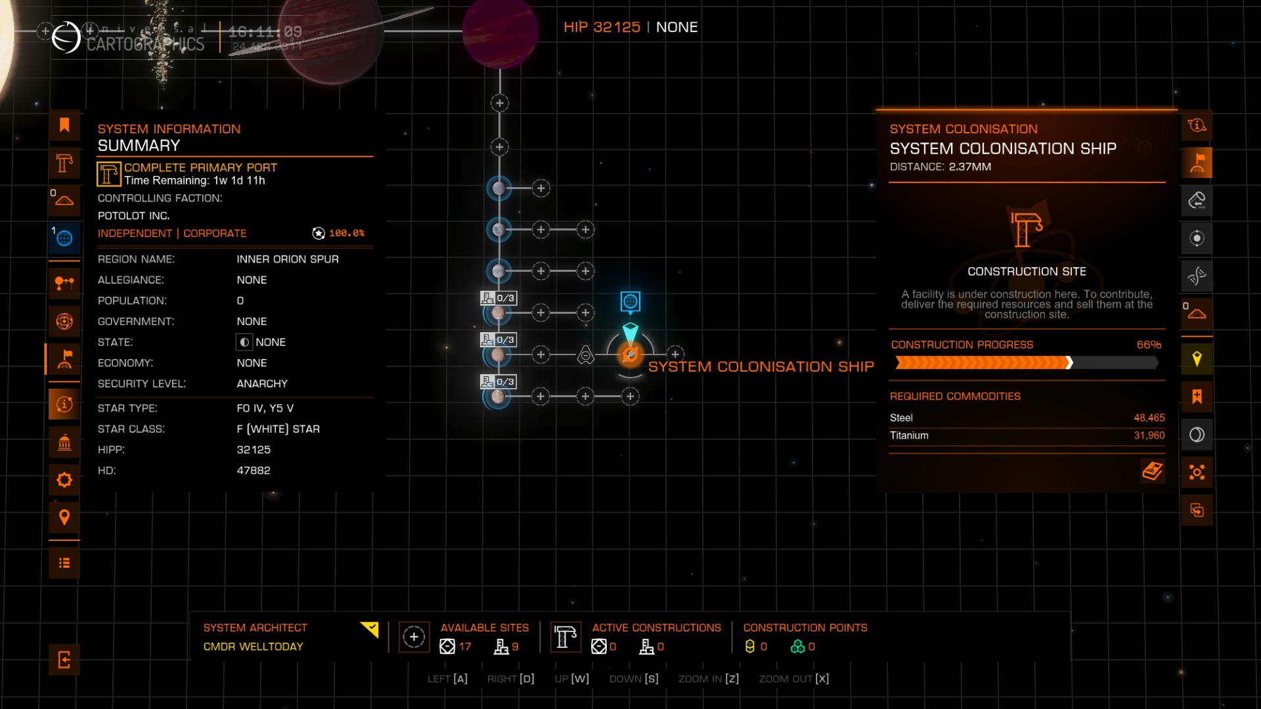Click the Available Sites orbital count 17
The height and width of the screenshot is (709, 1261).
pos(456,647)
